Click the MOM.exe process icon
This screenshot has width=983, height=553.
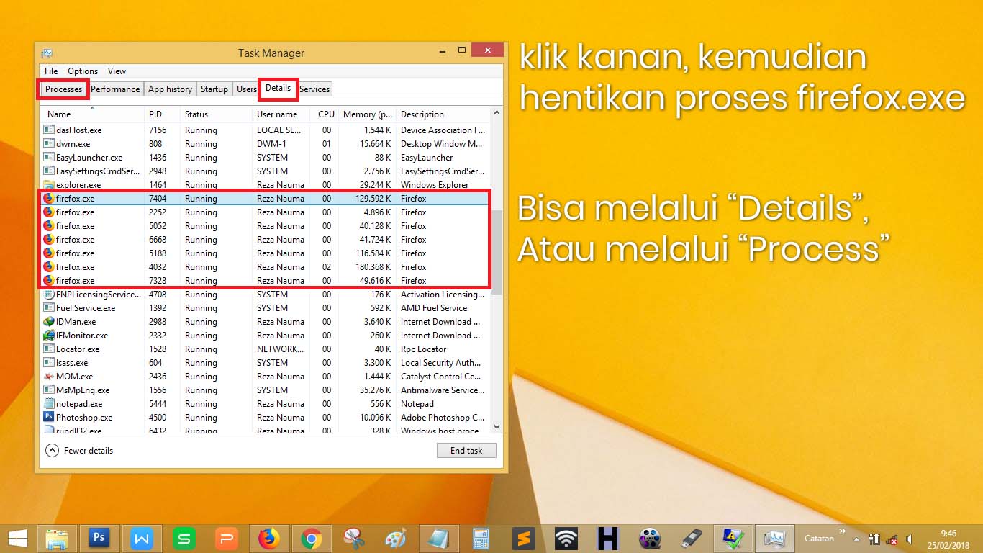tap(49, 376)
